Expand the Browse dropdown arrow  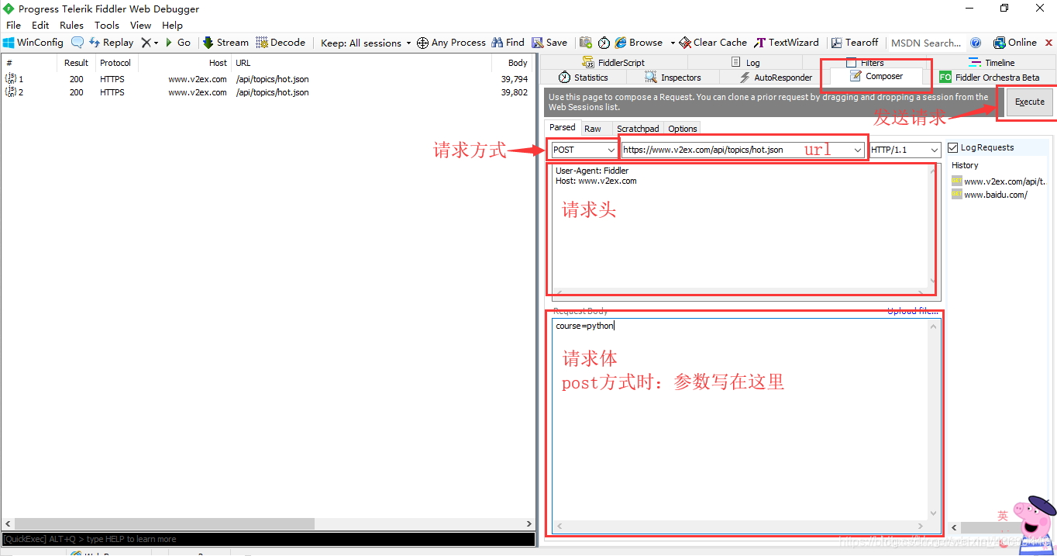672,43
